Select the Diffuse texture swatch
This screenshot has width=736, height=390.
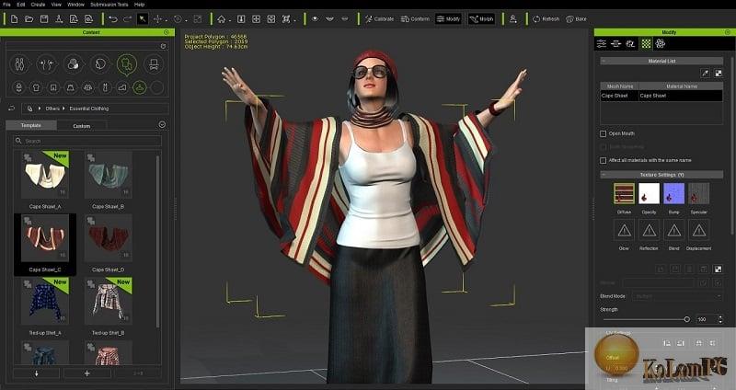point(624,193)
